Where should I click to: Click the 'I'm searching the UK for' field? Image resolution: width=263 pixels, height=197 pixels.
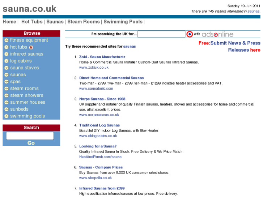[x=161, y=34]
